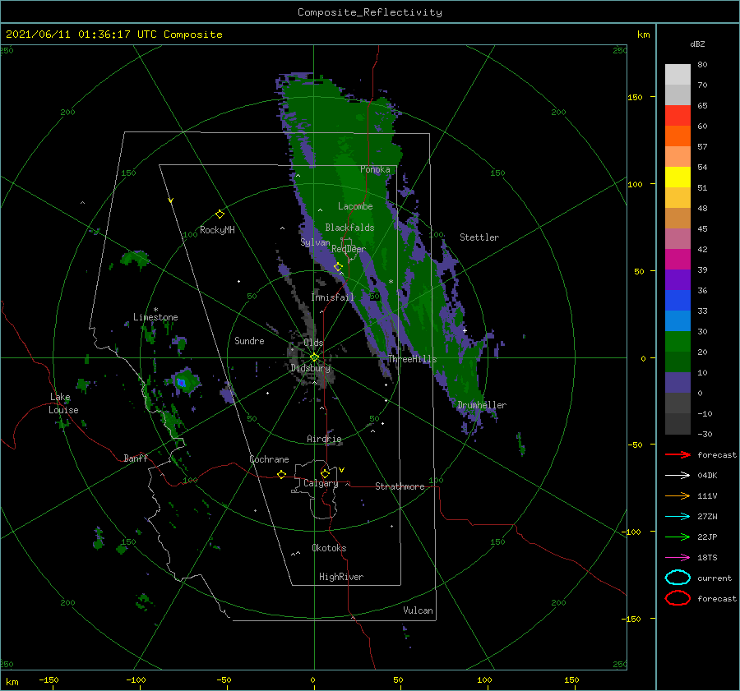The image size is (740, 691).
Task: Click the Banff label
Action: coord(136,458)
